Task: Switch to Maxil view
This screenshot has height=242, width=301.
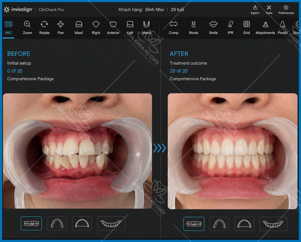Action: coord(79,28)
